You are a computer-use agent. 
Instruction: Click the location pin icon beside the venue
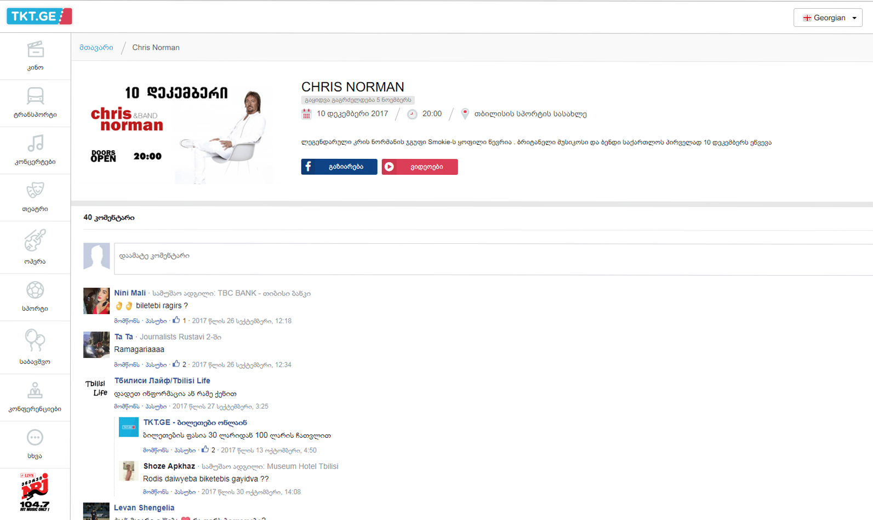(465, 114)
